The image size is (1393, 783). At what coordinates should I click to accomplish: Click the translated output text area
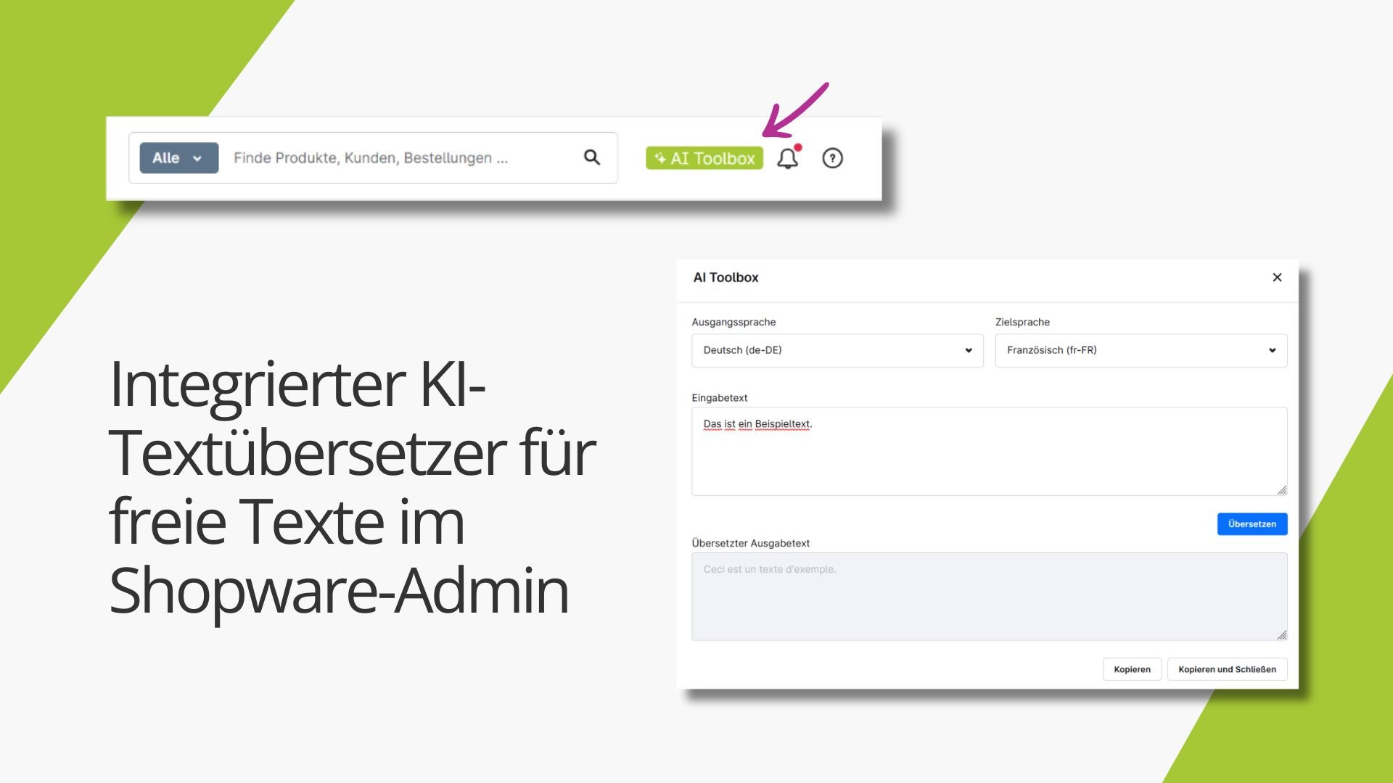988,597
